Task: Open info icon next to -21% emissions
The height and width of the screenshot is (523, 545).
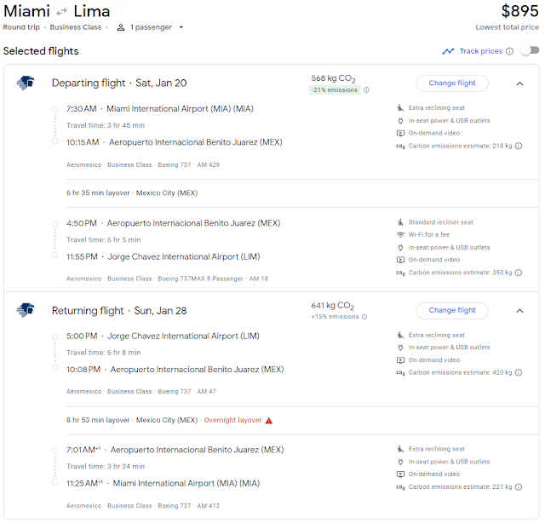Action: tap(367, 90)
